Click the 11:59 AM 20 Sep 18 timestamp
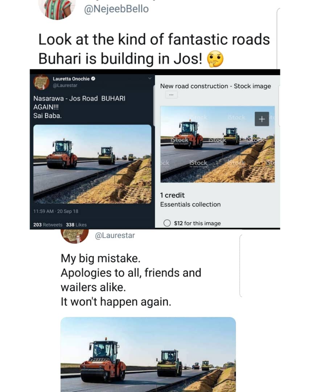 click(56, 211)
